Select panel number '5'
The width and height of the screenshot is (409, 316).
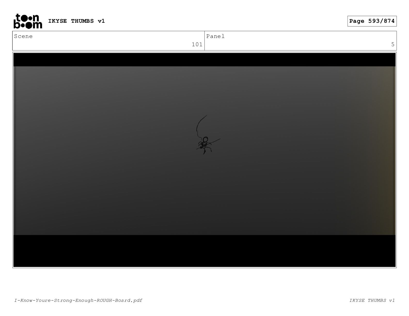[393, 44]
